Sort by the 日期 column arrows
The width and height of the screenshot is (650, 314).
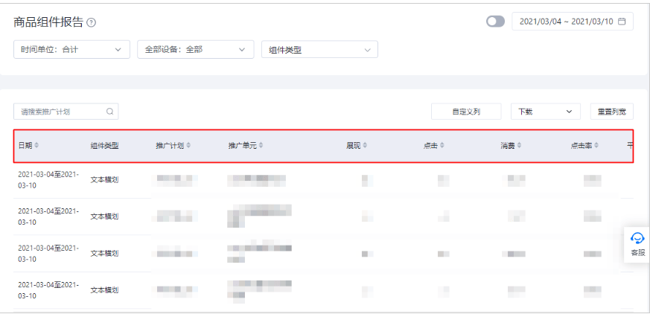pyautogui.click(x=36, y=145)
